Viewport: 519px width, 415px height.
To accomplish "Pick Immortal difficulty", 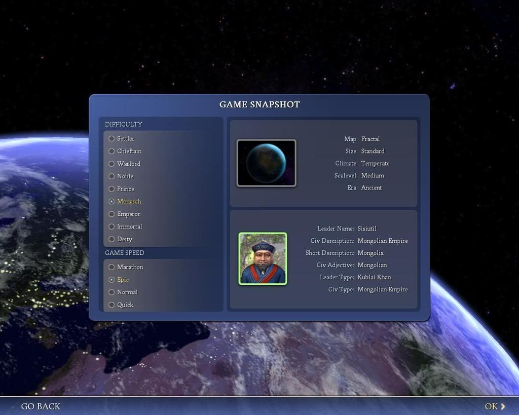I will (126, 227).
